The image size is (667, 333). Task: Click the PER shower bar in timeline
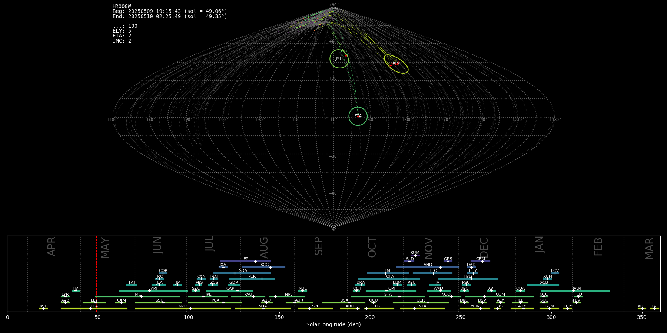pyautogui.click(x=252, y=279)
